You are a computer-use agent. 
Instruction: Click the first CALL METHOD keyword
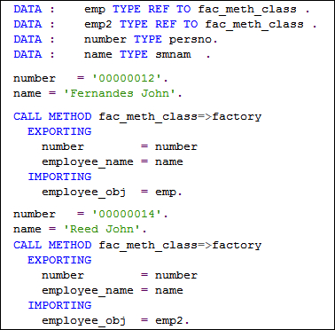tap(52, 116)
